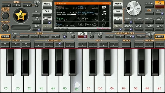Select Variation 3
This screenshot has width=165, height=93.
pos(60,45)
